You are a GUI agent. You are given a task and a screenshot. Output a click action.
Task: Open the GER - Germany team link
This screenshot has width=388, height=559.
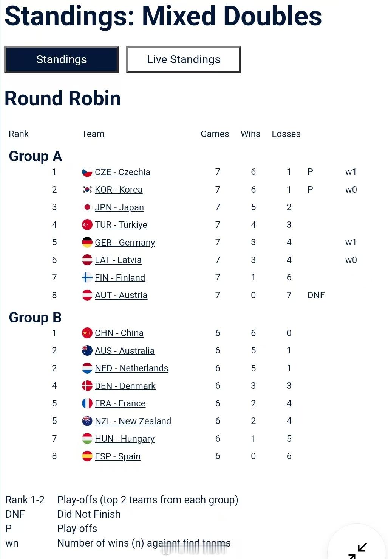tap(125, 243)
